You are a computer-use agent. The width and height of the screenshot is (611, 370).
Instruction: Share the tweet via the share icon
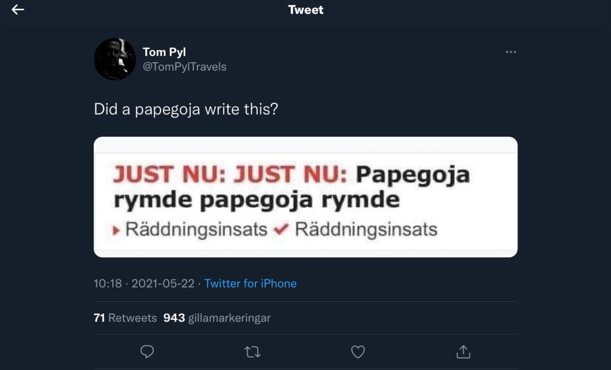(463, 352)
